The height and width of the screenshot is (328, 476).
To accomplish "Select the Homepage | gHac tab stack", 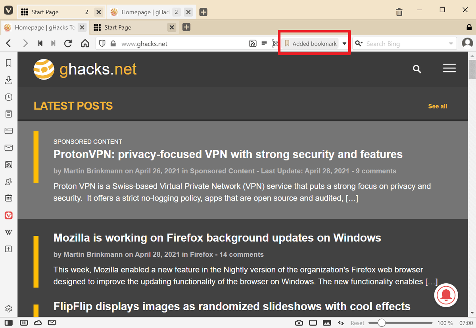I will coord(150,12).
